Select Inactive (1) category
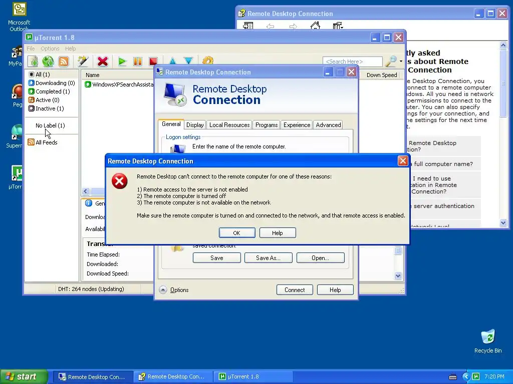513x384 pixels. pyautogui.click(x=46, y=108)
